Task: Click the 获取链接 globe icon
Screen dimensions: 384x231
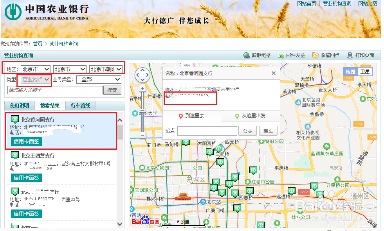Action: pyautogui.click(x=246, y=56)
